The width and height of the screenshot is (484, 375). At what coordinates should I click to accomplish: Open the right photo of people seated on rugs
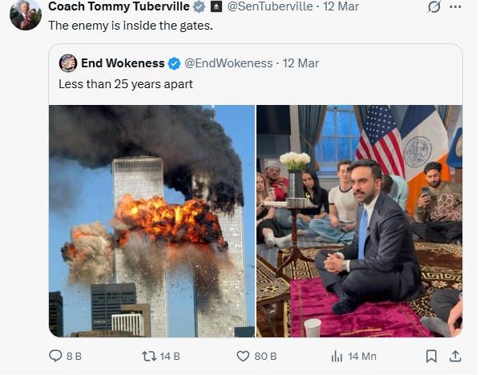(x=359, y=220)
